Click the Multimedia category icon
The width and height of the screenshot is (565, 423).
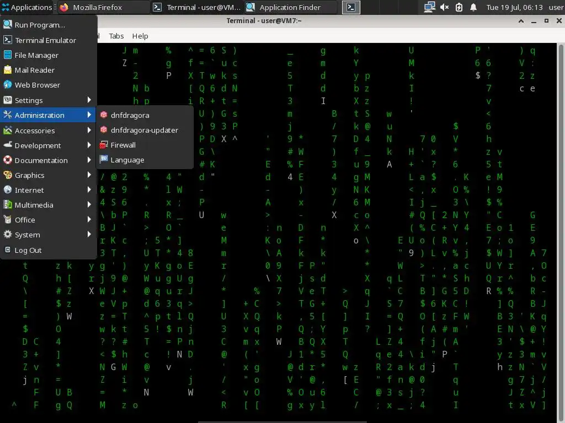pyautogui.click(x=7, y=205)
